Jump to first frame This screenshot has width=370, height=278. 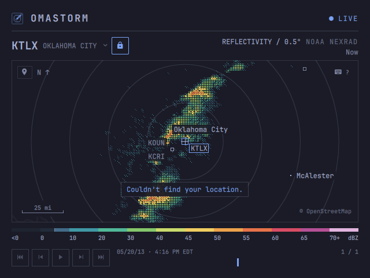coord(20,257)
